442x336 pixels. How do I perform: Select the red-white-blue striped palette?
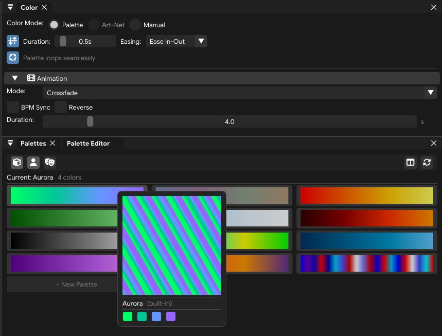367,263
